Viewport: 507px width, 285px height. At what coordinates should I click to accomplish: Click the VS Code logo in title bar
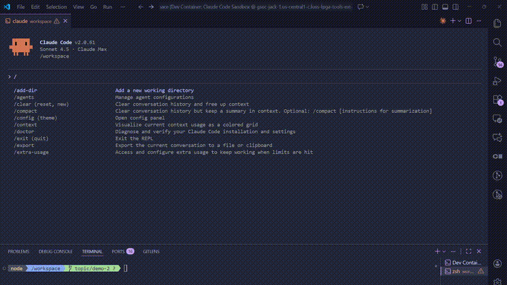pos(7,7)
